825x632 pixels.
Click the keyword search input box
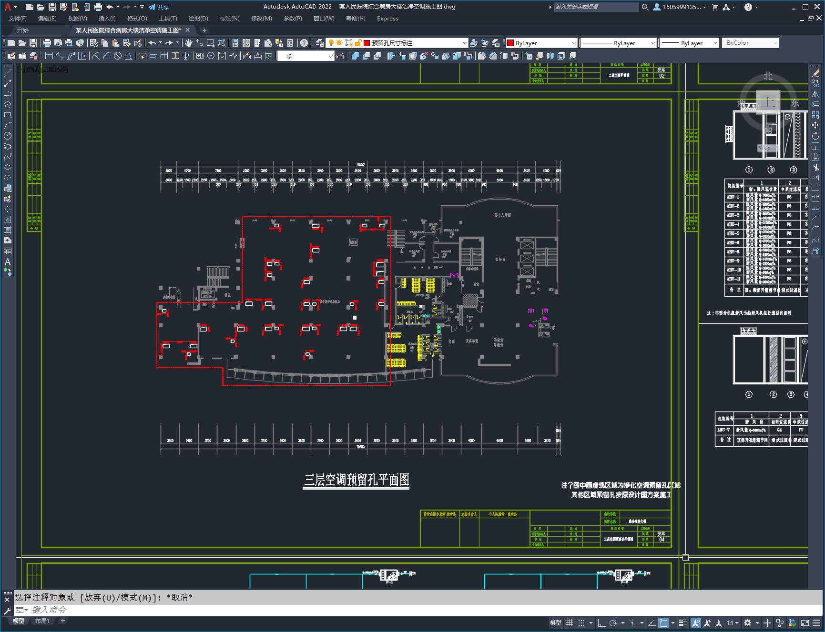[596, 7]
